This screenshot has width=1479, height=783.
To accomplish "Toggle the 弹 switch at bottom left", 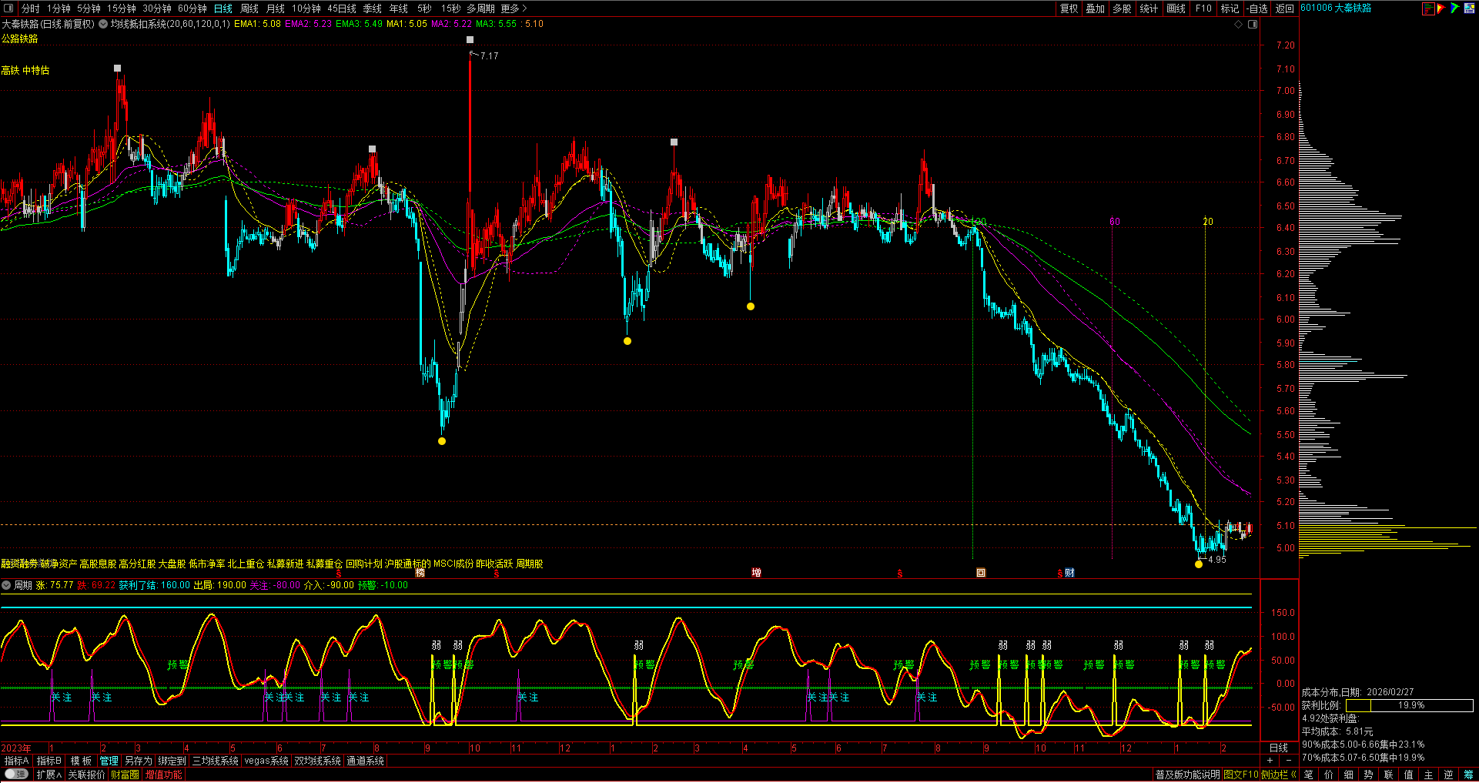I will pyautogui.click(x=16, y=775).
